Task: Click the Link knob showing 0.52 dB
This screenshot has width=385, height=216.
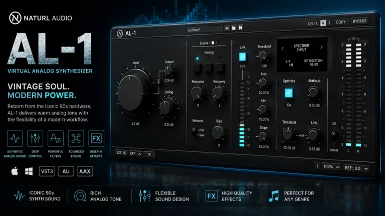Action: 313,134
